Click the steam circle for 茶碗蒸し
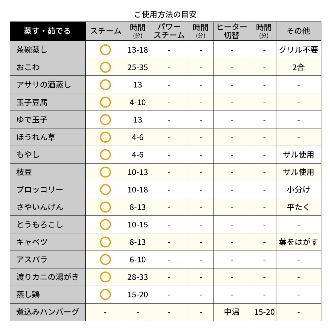 [x=105, y=50]
